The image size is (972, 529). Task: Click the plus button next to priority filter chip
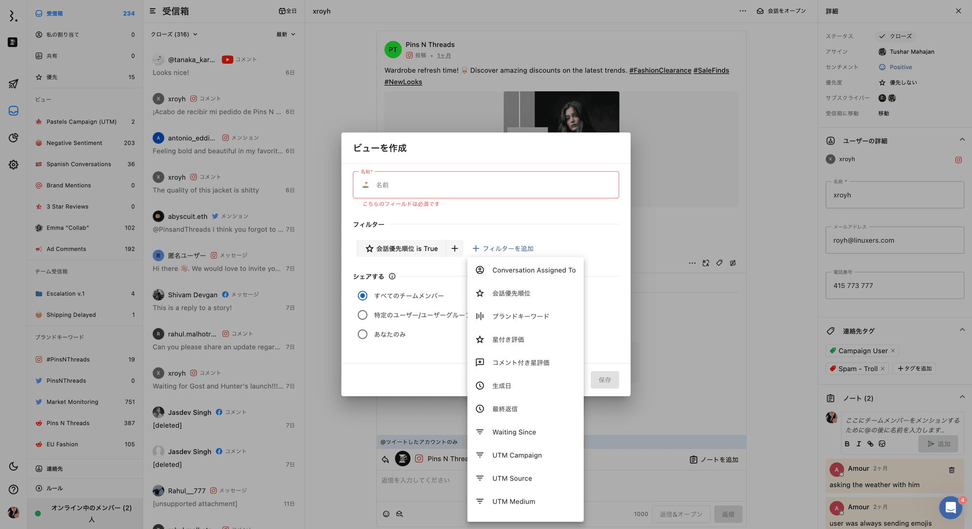point(454,249)
